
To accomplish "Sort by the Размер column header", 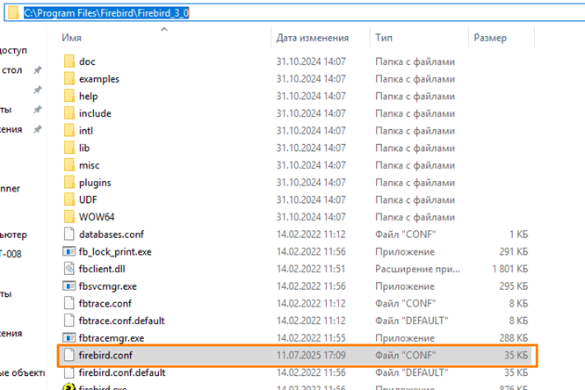I will (489, 38).
